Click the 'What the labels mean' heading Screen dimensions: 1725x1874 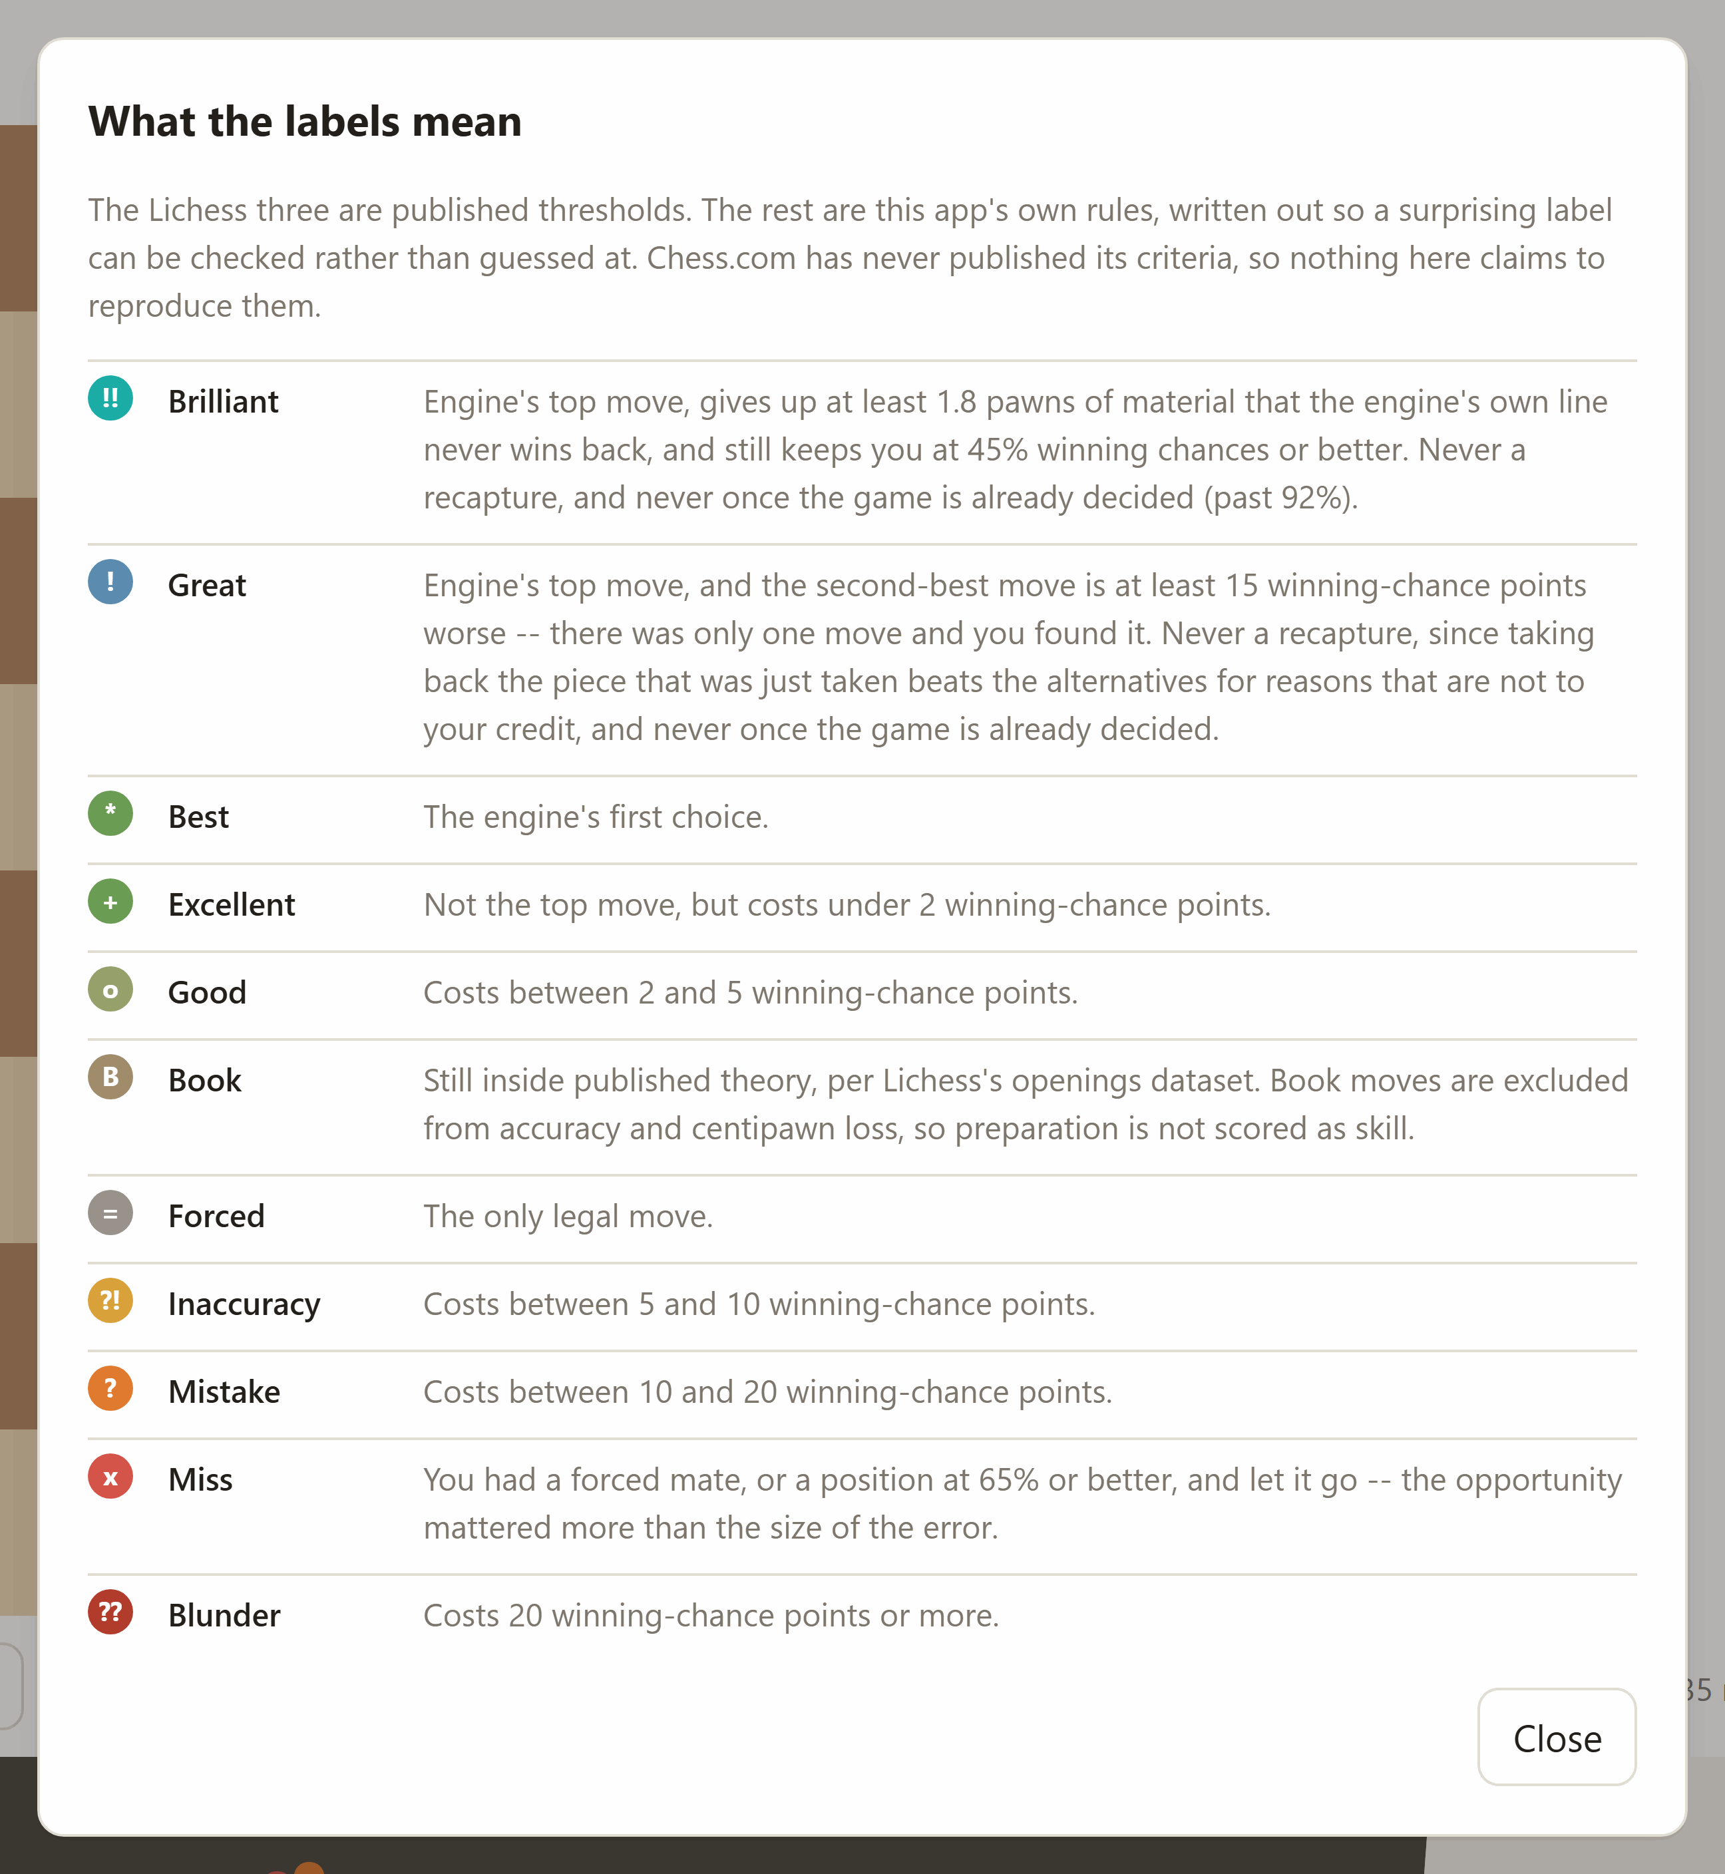pyautogui.click(x=304, y=121)
